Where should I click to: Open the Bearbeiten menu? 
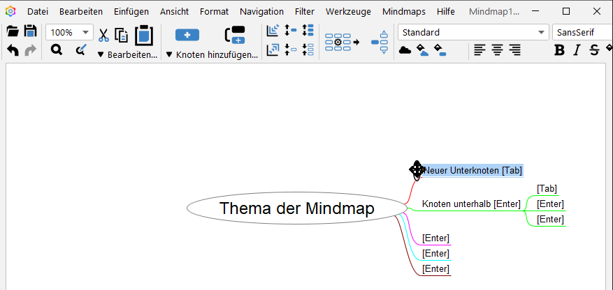point(81,12)
